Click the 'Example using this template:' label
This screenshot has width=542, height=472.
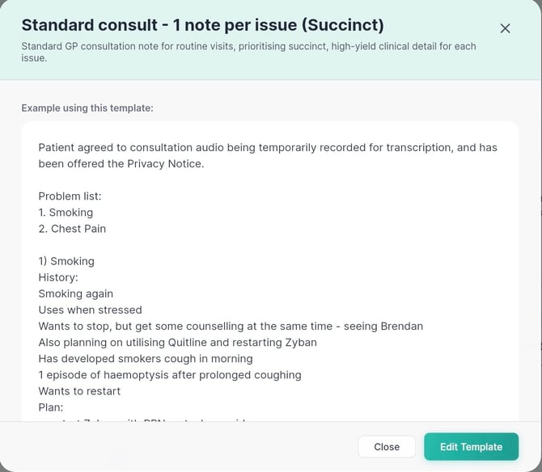pos(87,107)
